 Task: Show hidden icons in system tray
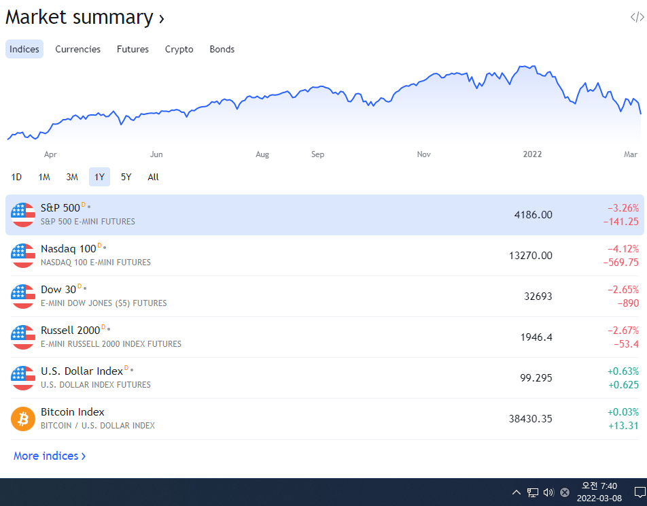coord(517,492)
